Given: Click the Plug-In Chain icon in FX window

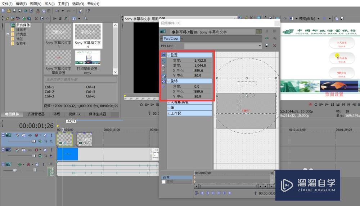Looking at the screenshot, I should [266, 38].
